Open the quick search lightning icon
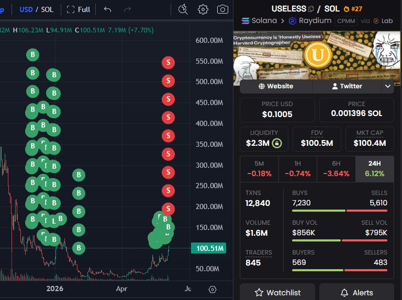Viewport: 402px width, 300px height. (x=183, y=9)
